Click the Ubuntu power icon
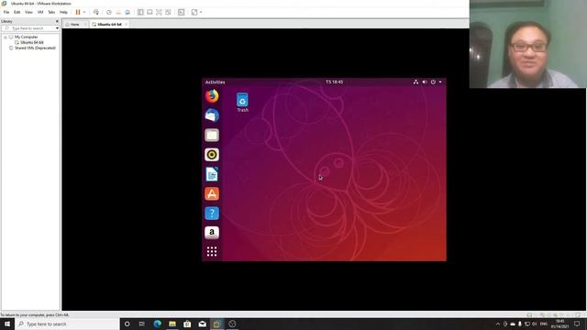Viewport: 587px width, 330px height. (433, 82)
